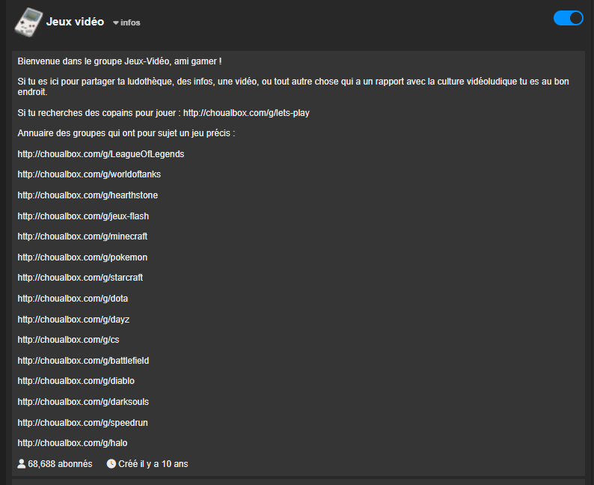Open the jeux-flash group link
The width and height of the screenshot is (594, 485).
pyautogui.click(x=83, y=216)
